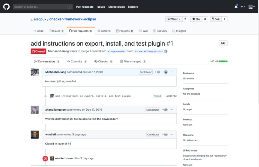Image resolution: width=259 pixels, height=167 pixels.
Task: Show the Commits tab
Action: point(77,61)
